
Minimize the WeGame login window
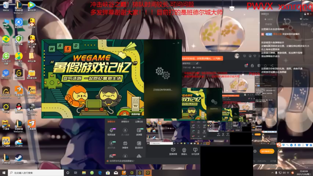pos(174,43)
